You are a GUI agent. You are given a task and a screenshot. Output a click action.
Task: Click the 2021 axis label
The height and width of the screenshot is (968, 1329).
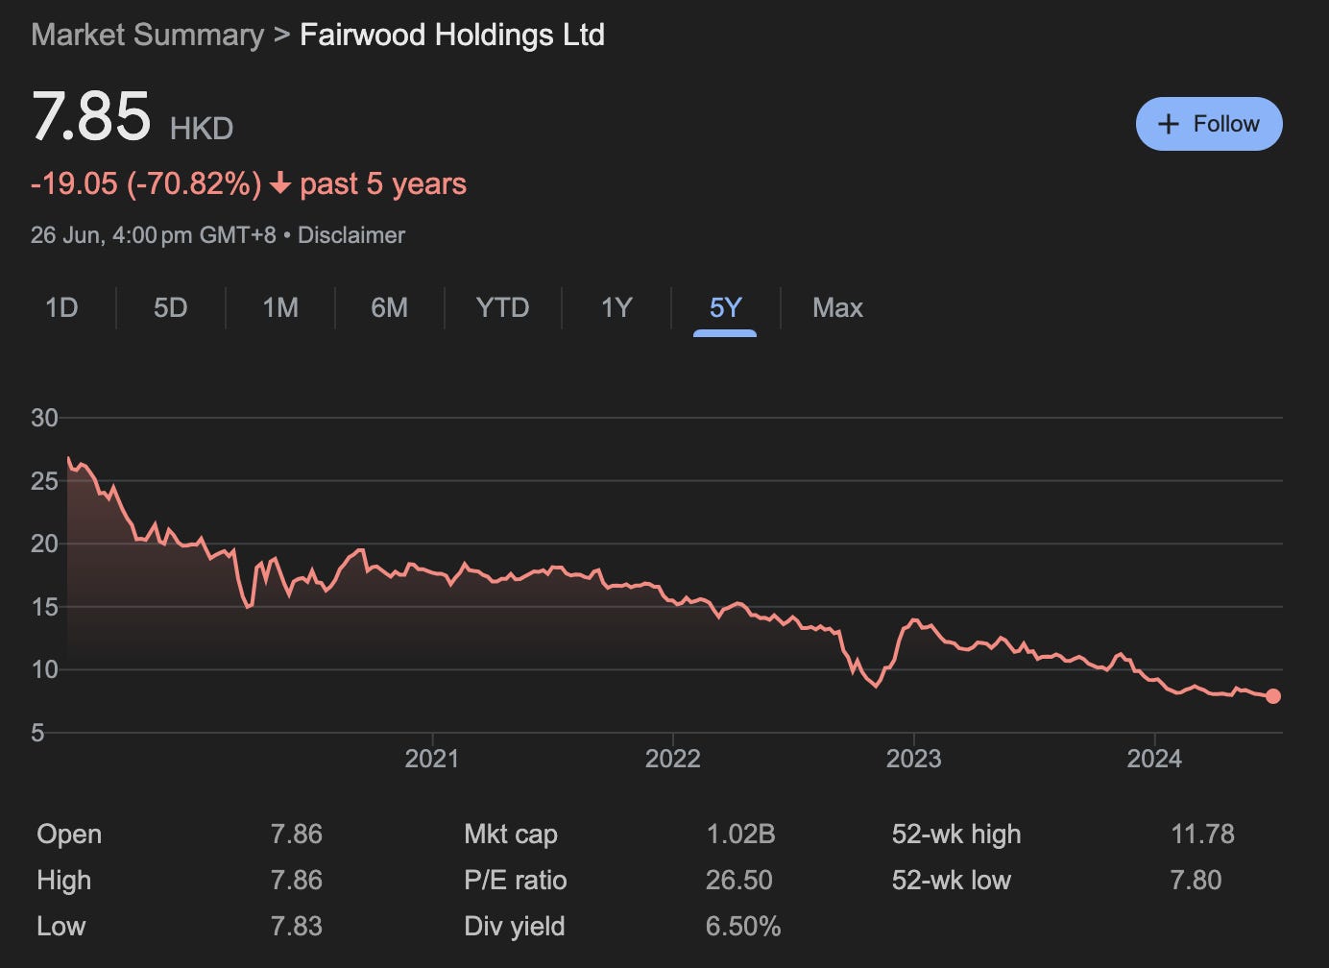[432, 759]
